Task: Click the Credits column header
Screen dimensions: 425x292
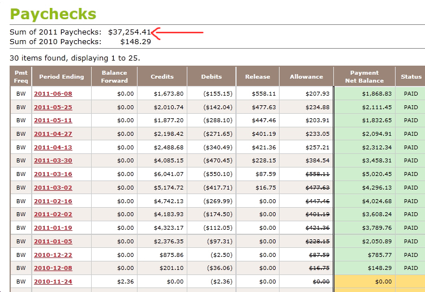Action: [162, 77]
